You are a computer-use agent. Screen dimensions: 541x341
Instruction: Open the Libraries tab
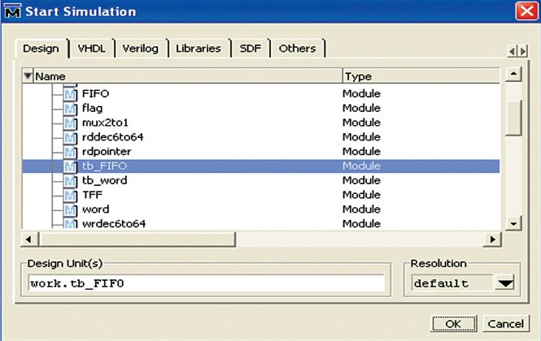199,49
